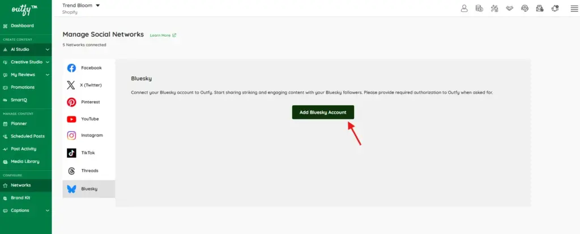
Task: Click the X (Twitter) logo icon
Action: click(x=71, y=85)
